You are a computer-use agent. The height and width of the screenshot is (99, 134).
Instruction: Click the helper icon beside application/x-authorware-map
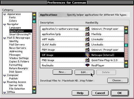point(88,29)
